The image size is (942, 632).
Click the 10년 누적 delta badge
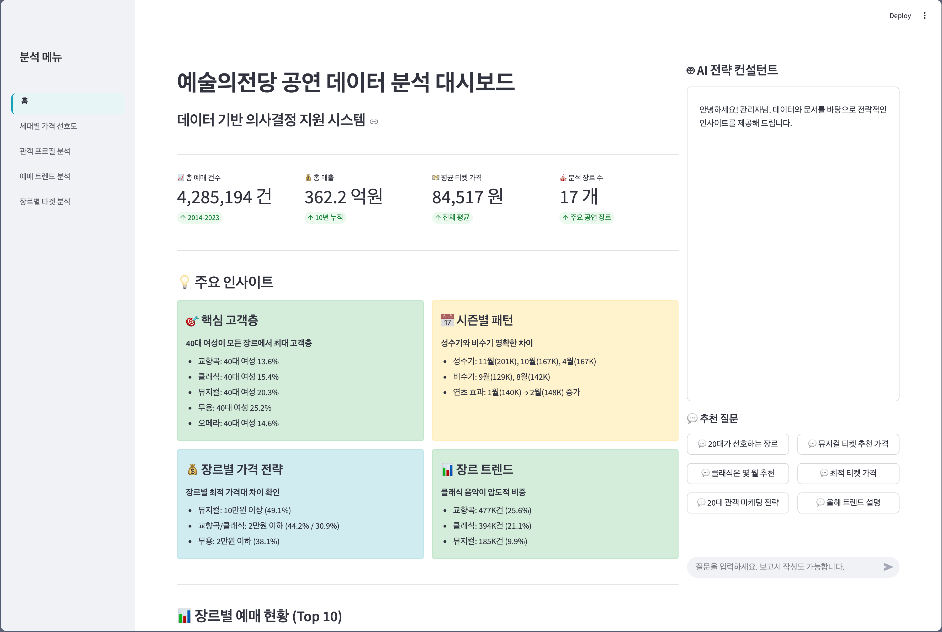(325, 218)
